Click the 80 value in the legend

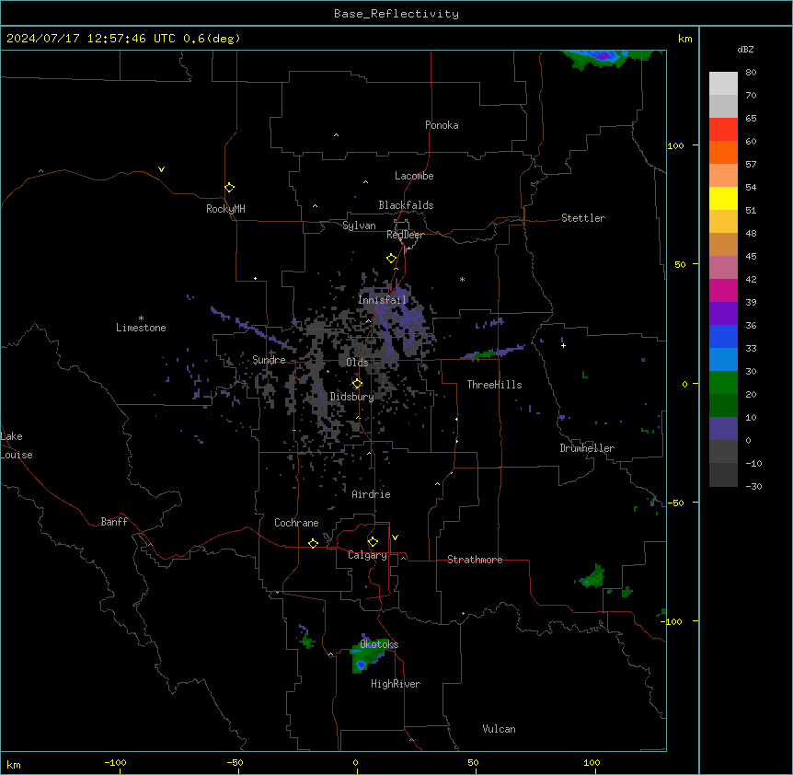click(751, 73)
